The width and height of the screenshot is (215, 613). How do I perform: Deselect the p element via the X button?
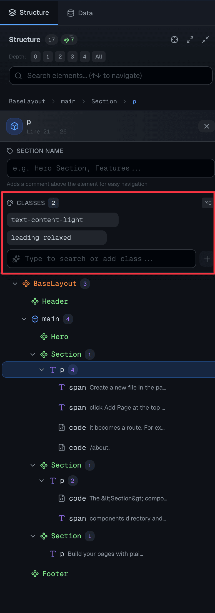[x=206, y=126]
